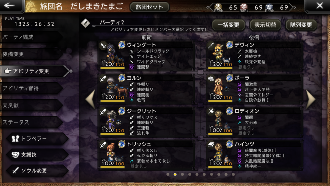
Task: Select Paula's fan weapon icon
Action: tap(211, 78)
